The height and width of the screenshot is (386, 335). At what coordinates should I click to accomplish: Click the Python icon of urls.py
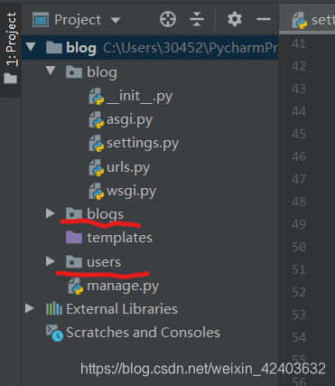(x=97, y=167)
